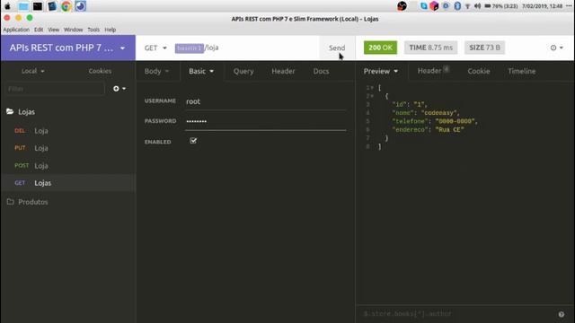This screenshot has height=323, width=575.
Task: Click the pink cube tray icon
Action: [434, 6]
